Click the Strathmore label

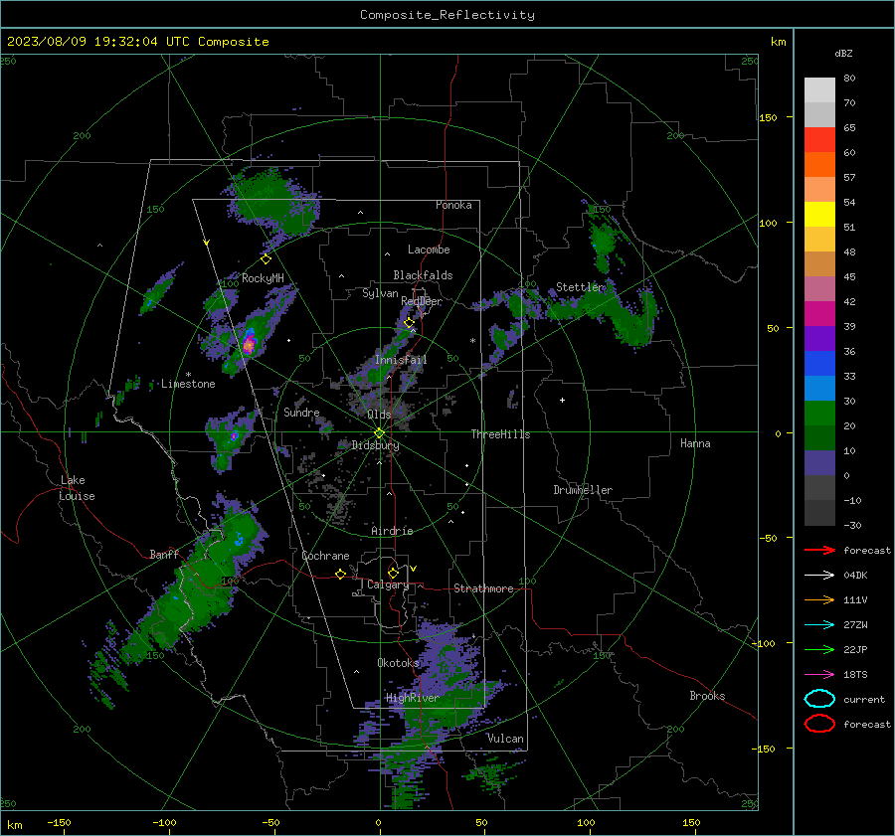pos(483,588)
